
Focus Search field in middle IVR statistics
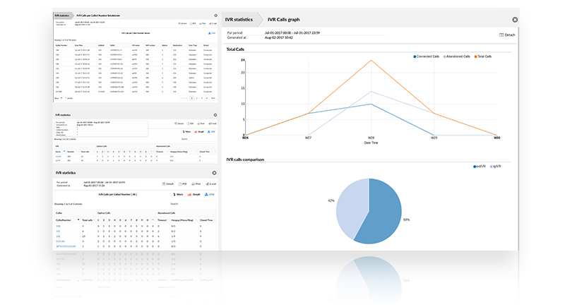tap(203, 139)
